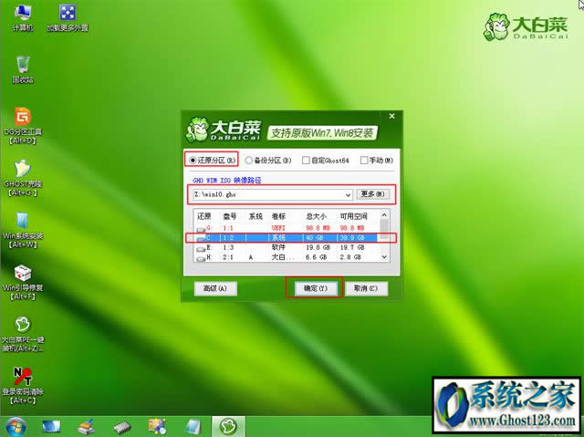
Task: Open the Win系统安装 desktop shortcut
Action: pos(21,224)
